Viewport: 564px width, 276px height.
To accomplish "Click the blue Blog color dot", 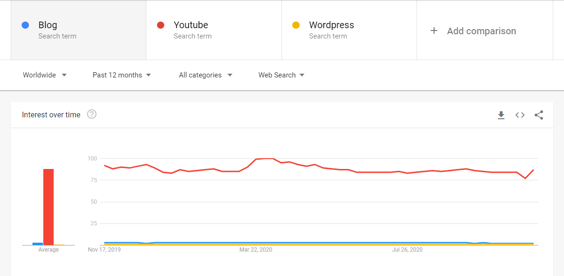I will click(x=25, y=25).
